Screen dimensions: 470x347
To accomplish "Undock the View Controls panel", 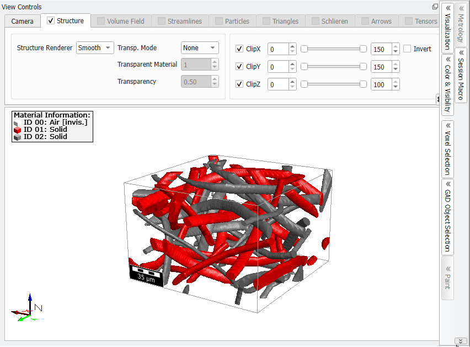I will [435, 7].
